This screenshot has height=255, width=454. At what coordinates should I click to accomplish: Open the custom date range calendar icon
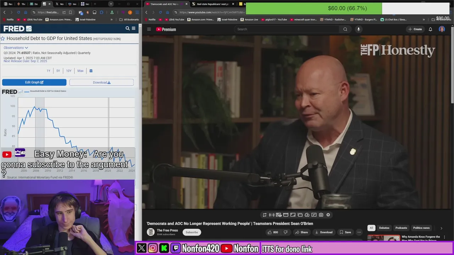tap(91, 71)
